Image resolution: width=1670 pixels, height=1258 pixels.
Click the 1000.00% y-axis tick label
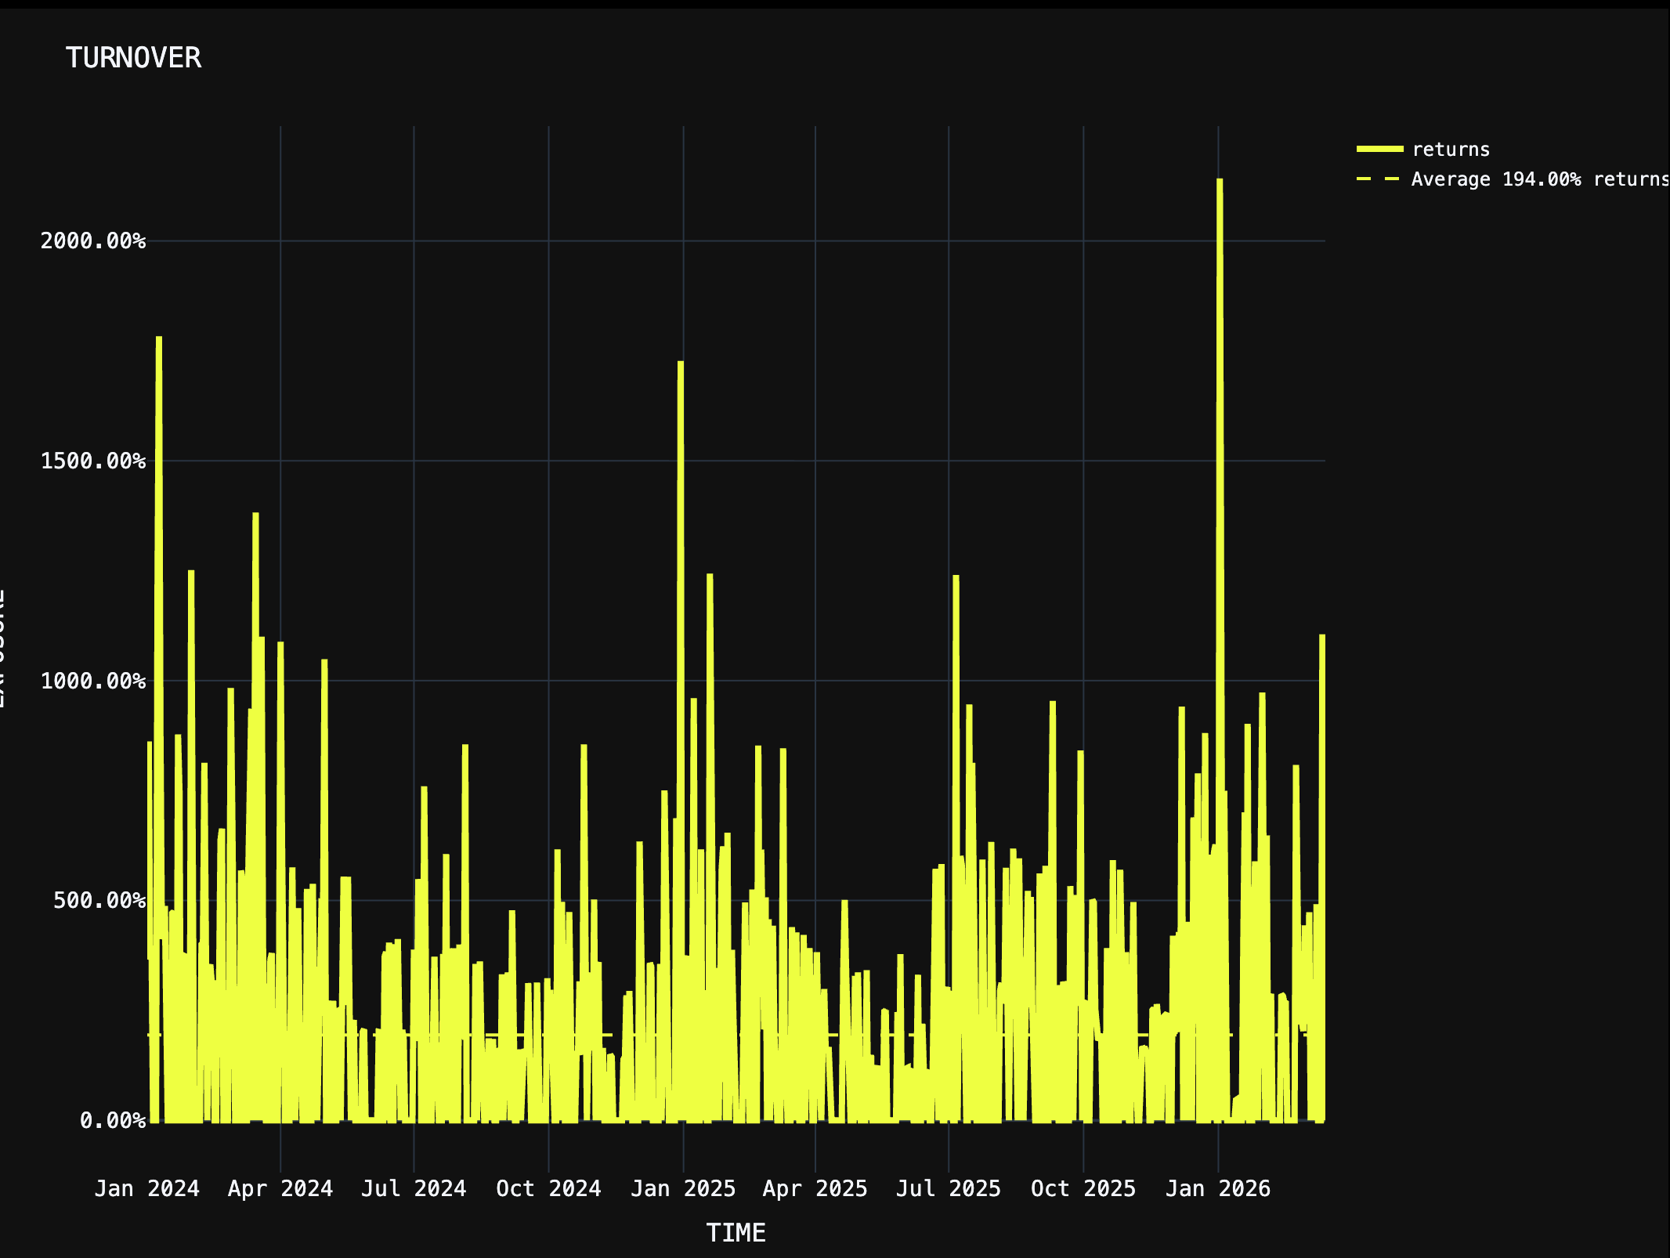coord(93,681)
